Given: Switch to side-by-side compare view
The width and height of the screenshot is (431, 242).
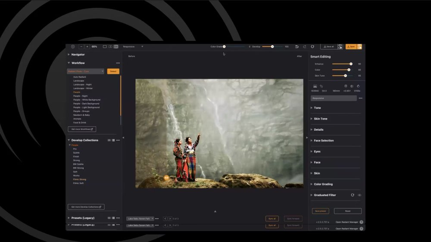Looking at the screenshot, I should (x=110, y=46).
